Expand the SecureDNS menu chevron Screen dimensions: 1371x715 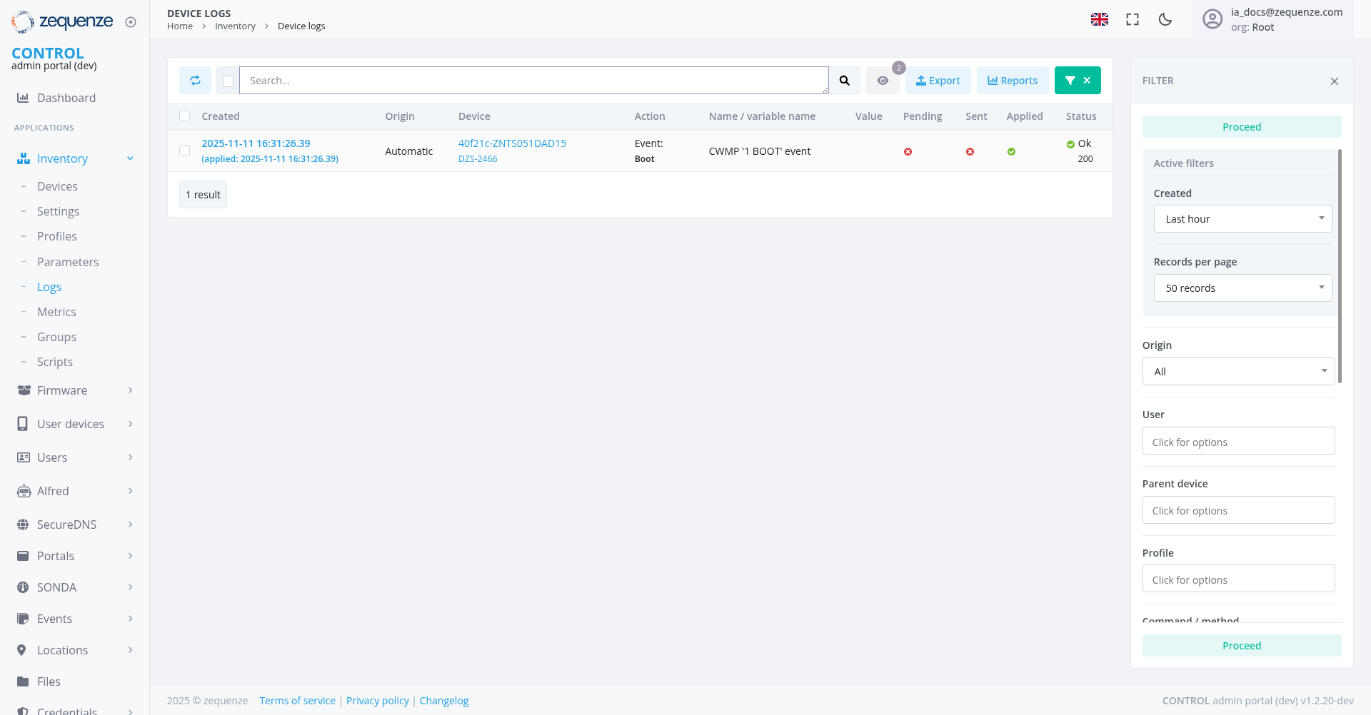pos(130,524)
